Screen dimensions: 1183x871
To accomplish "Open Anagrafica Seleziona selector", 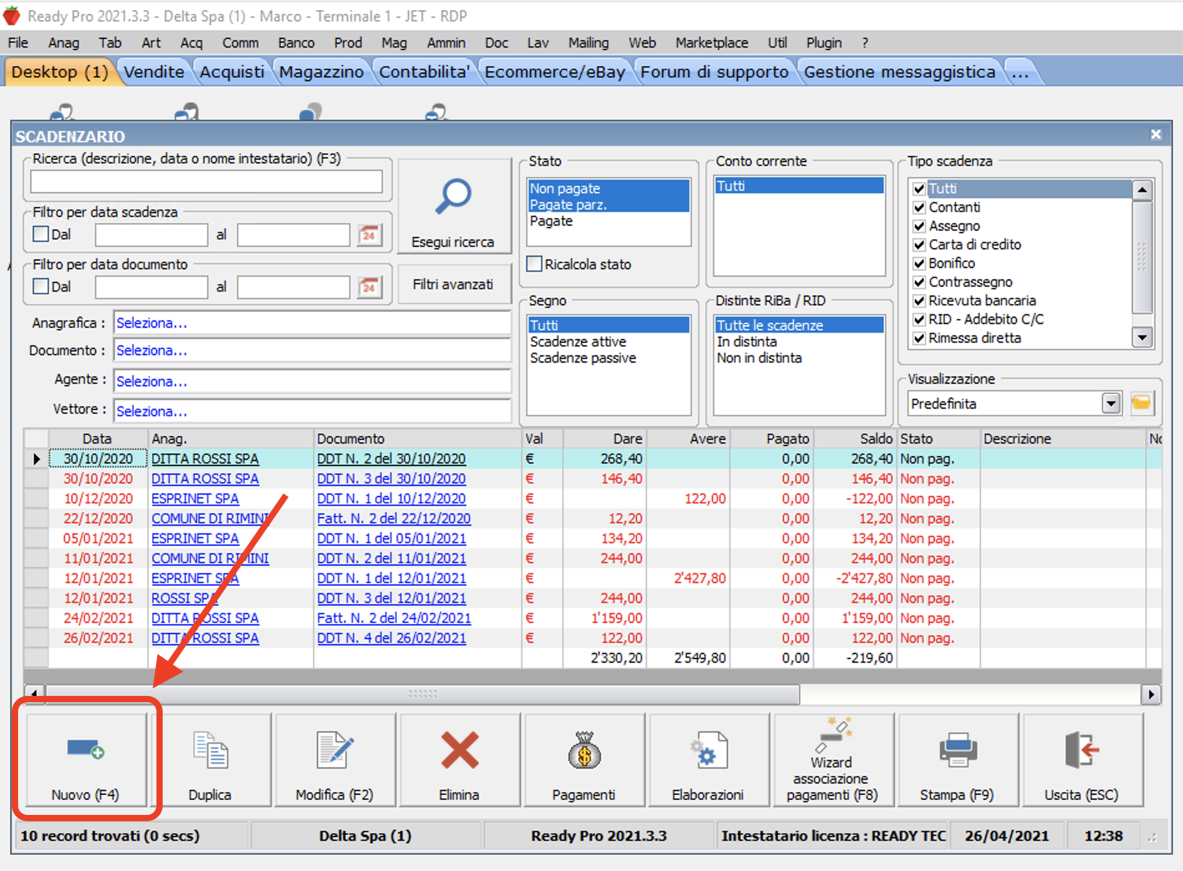I will tap(312, 323).
